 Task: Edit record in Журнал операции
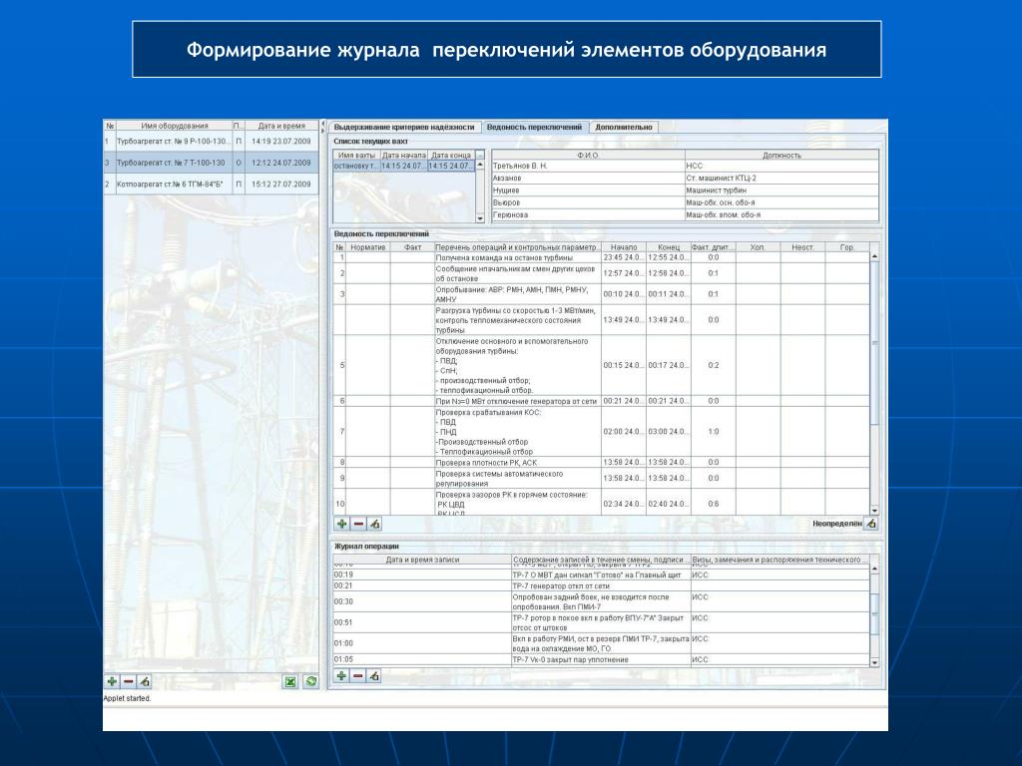(x=374, y=675)
